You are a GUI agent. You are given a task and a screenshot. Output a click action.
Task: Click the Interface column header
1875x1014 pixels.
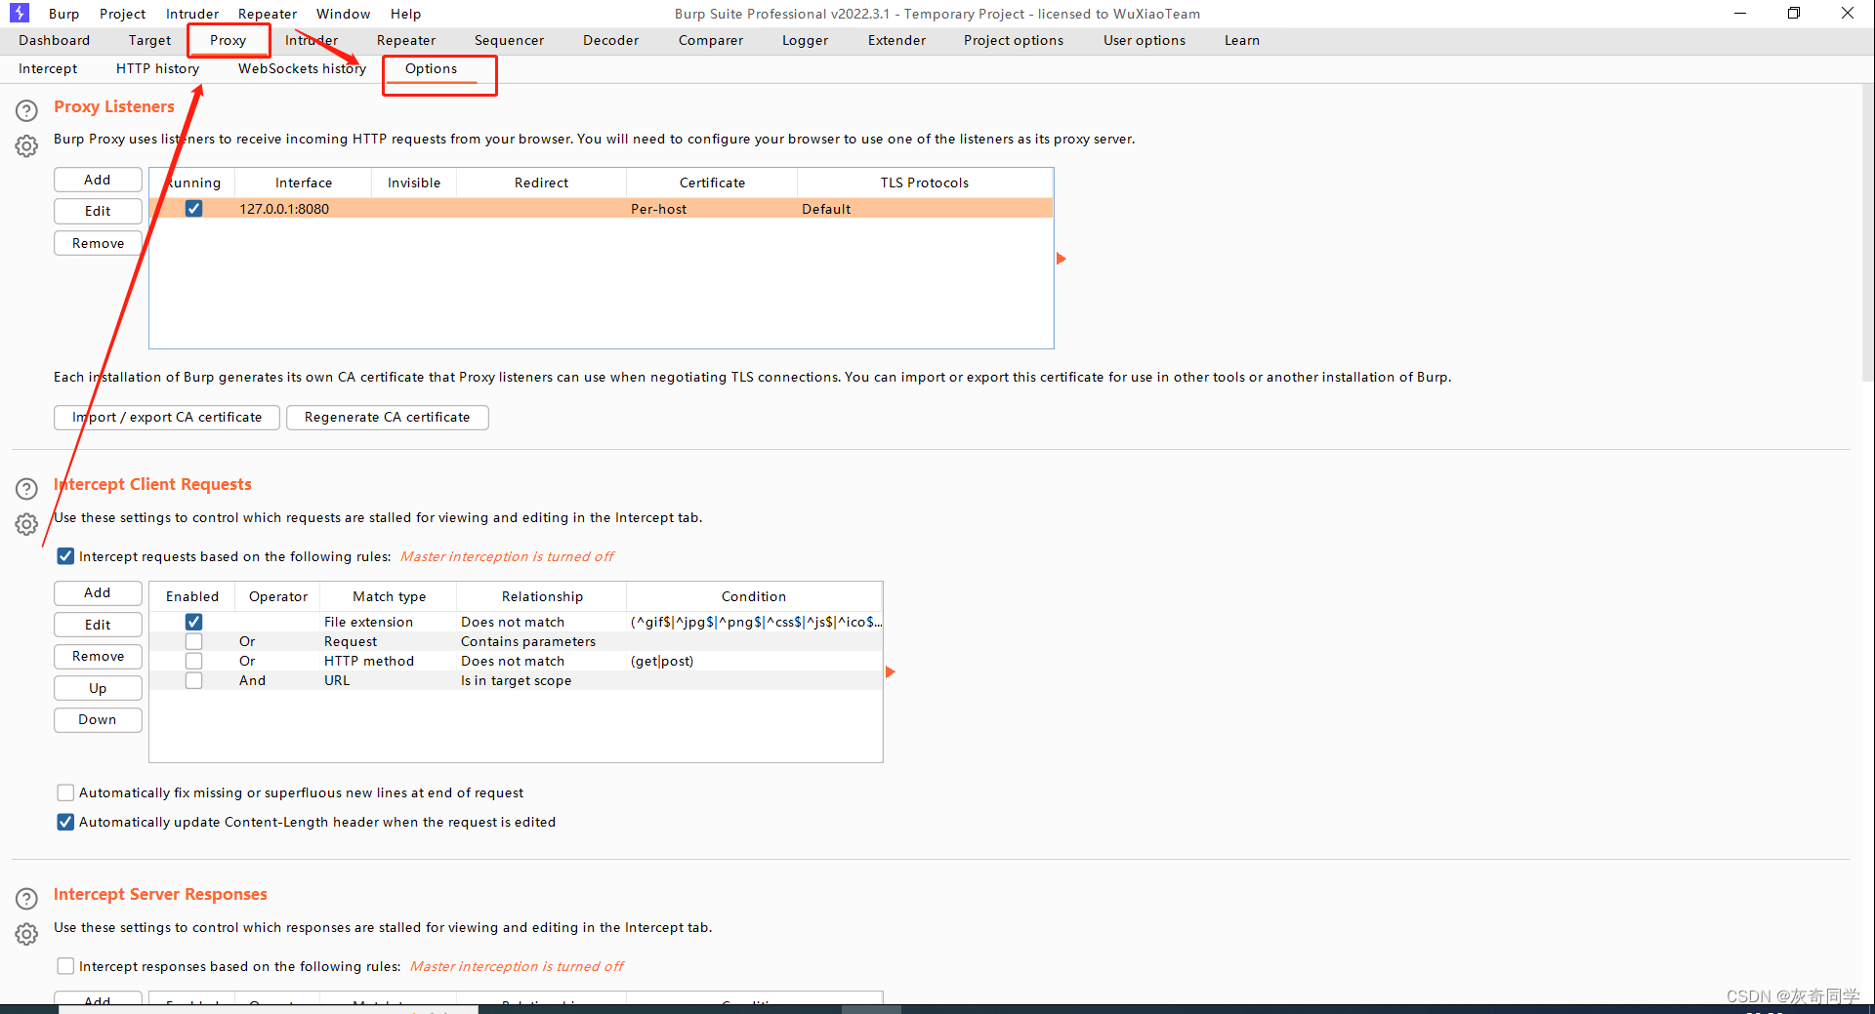click(x=304, y=183)
